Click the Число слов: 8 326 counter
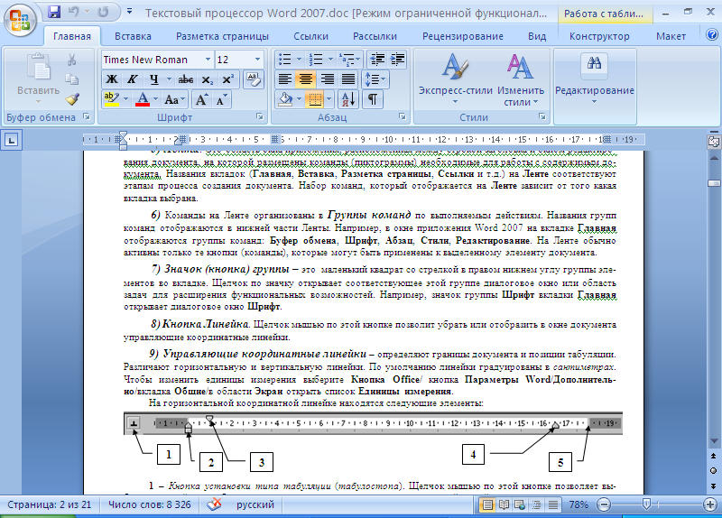 (x=150, y=504)
